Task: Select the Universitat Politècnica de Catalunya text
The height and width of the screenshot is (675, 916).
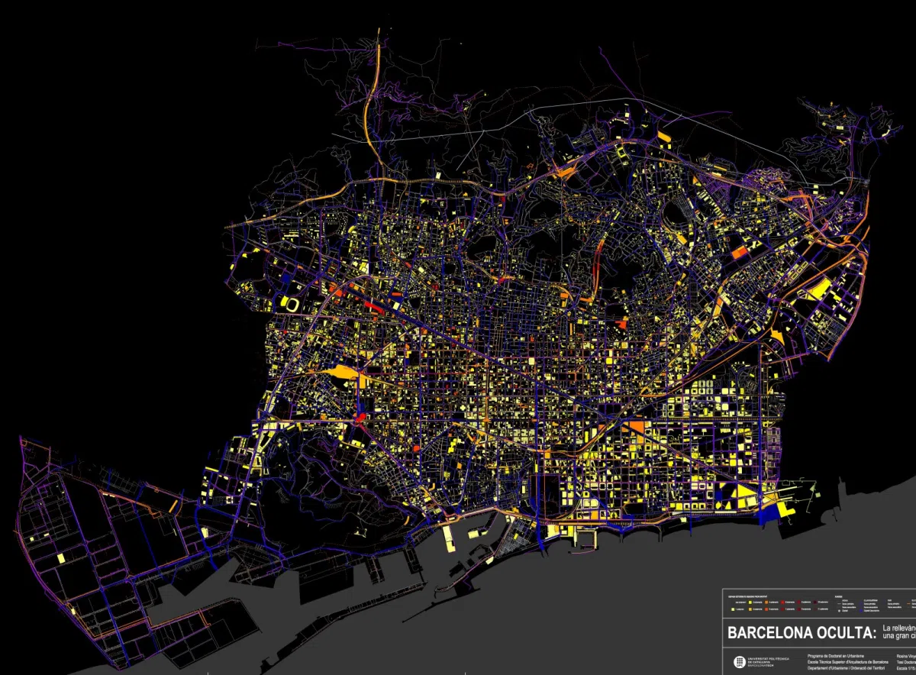Action: [x=769, y=662]
